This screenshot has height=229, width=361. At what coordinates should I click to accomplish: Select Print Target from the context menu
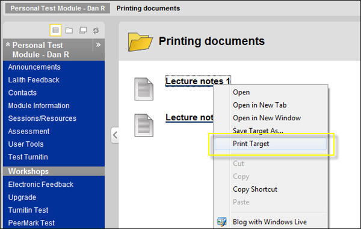[x=271, y=144]
